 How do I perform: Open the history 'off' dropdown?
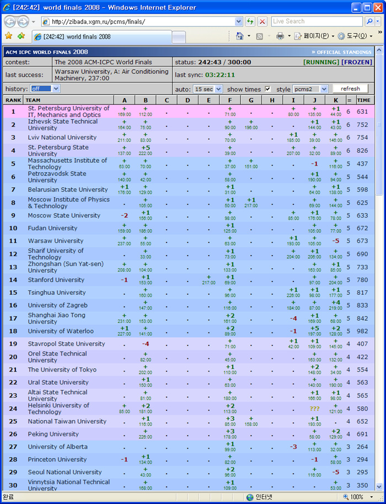pos(45,89)
